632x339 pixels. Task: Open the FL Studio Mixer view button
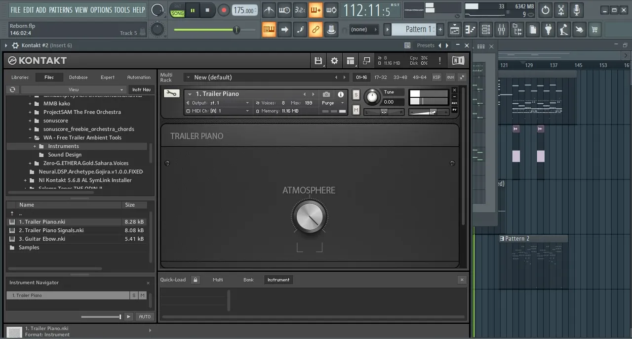pos(501,30)
